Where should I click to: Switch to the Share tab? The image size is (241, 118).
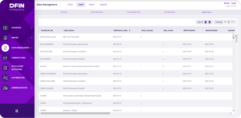click(x=91, y=5)
